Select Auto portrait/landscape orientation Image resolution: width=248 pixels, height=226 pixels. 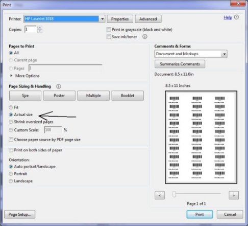tap(11, 167)
